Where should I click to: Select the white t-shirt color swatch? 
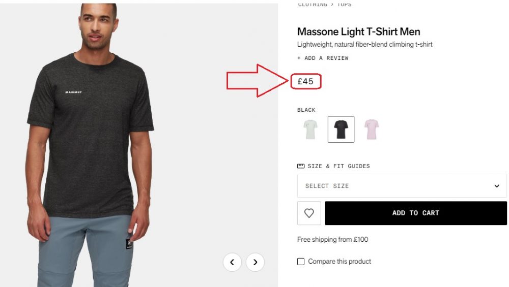coord(310,130)
